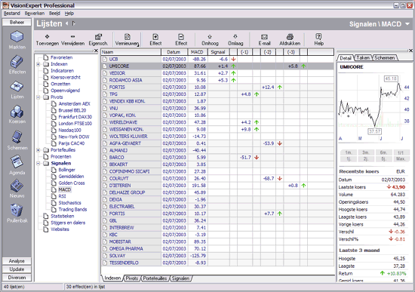This screenshot has height=292, width=415.
Task: Select Bollinger signal list
Action: (66, 170)
